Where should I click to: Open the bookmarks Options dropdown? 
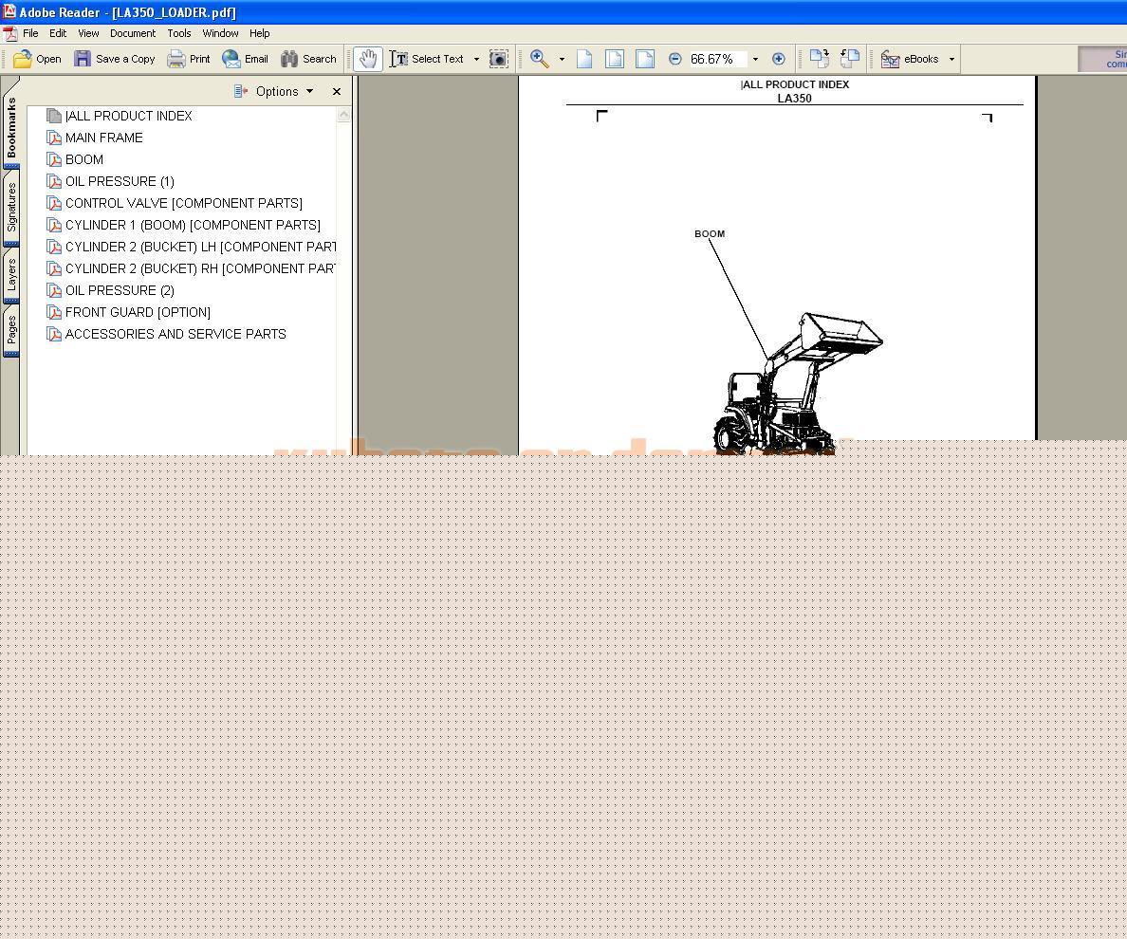coord(274,91)
